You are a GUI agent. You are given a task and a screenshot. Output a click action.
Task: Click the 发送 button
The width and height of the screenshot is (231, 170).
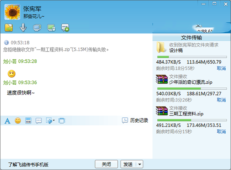click(x=128, y=164)
